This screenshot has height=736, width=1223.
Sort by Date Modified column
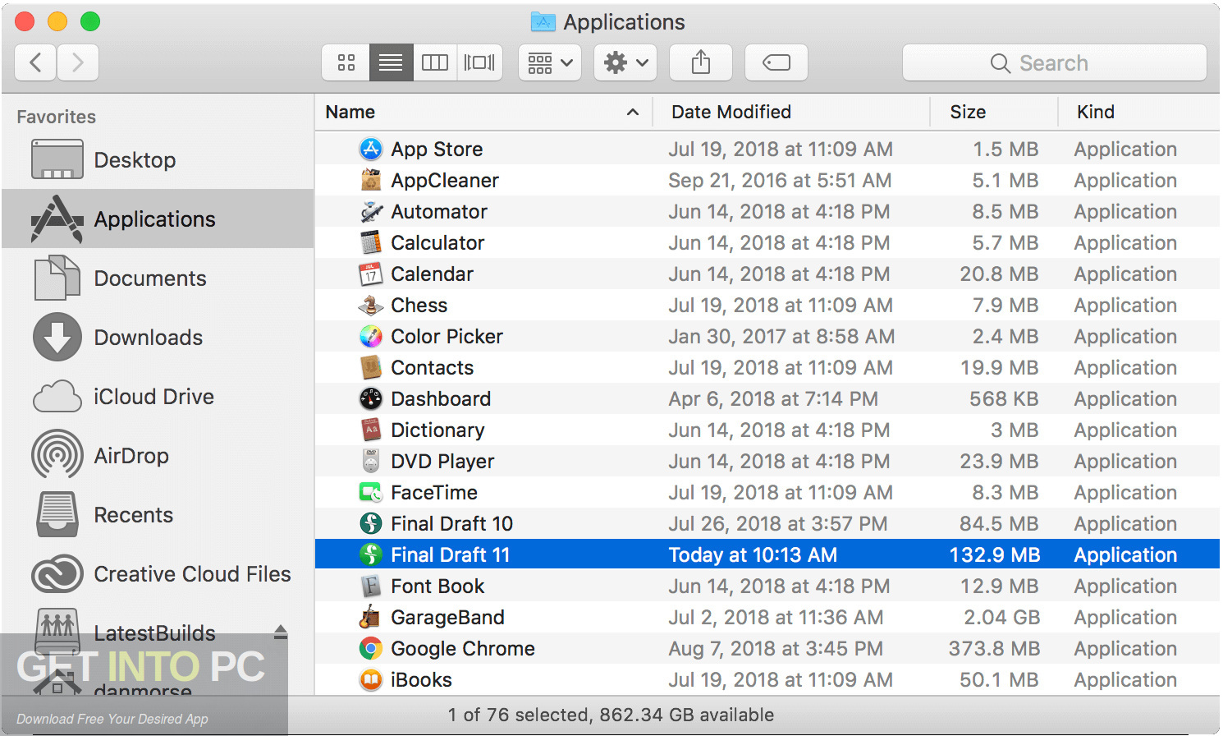791,113
